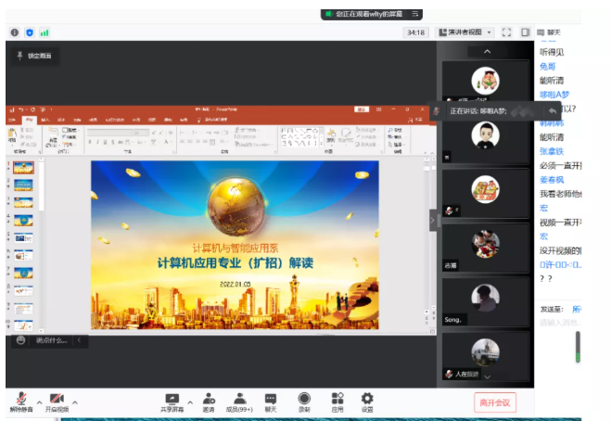Select the Home (开始) tab in PowerPoint

pyautogui.click(x=30, y=120)
